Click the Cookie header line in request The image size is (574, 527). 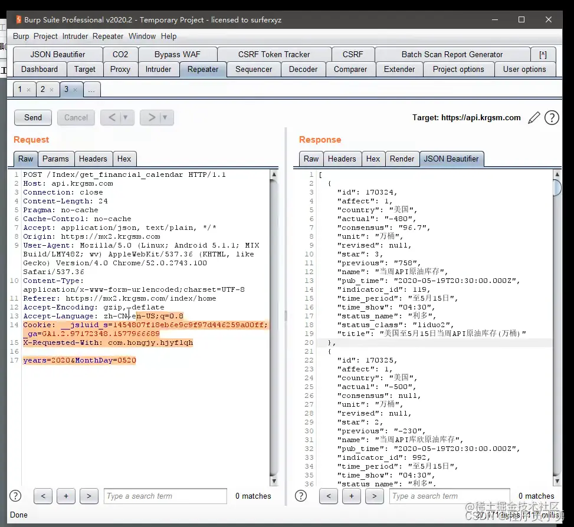tap(145, 329)
